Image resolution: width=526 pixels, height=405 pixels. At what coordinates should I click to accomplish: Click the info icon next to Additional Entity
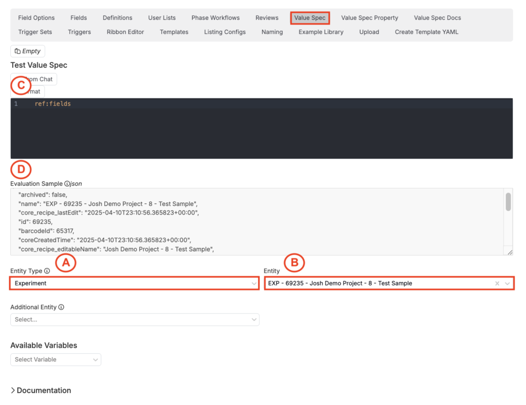(x=61, y=307)
